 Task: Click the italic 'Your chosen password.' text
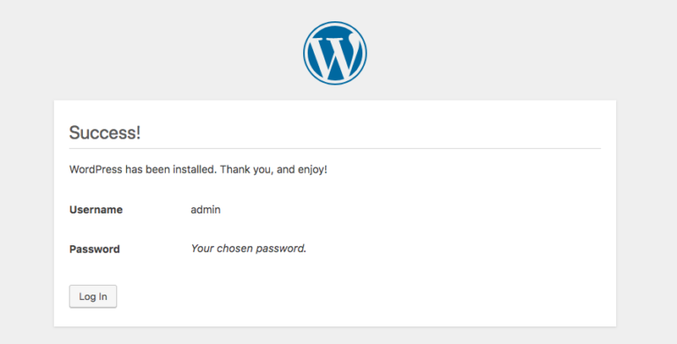pos(249,249)
